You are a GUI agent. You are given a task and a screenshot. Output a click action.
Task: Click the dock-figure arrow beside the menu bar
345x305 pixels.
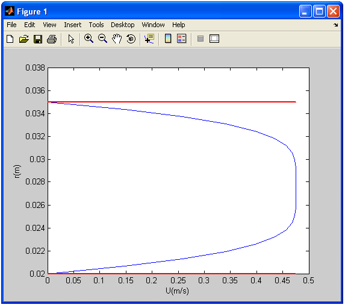tap(336, 25)
